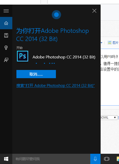The width and height of the screenshot is (119, 164).
Task: Activate the microphone voice input
Action: (95, 159)
